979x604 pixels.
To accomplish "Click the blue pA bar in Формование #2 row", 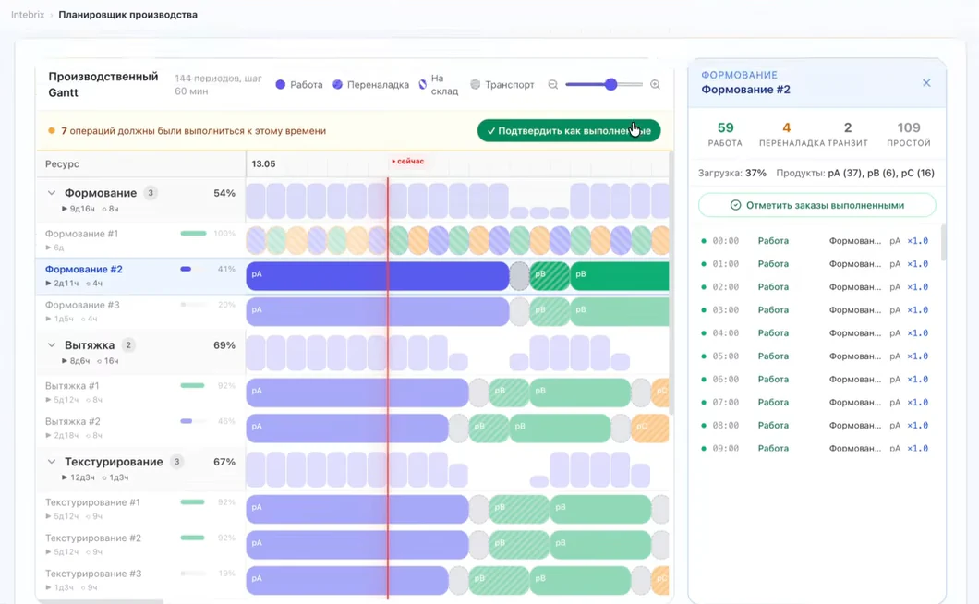I will [378, 276].
